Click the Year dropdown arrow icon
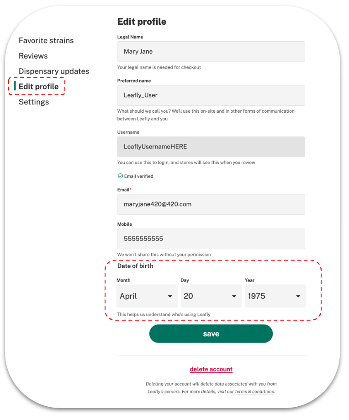 pyautogui.click(x=298, y=296)
